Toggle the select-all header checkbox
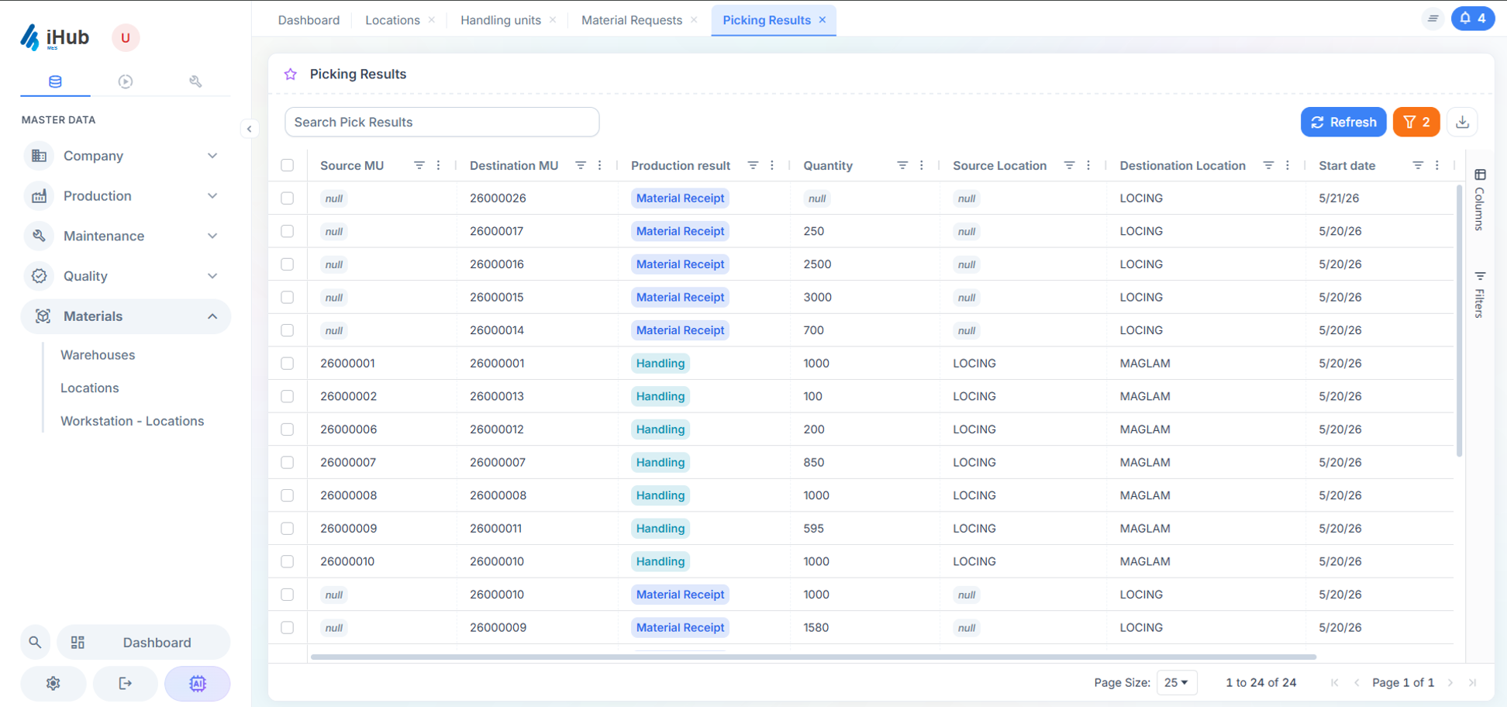 pyautogui.click(x=288, y=165)
